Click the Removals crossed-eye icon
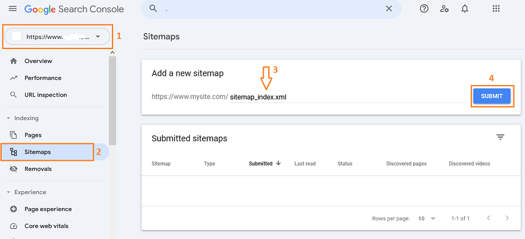The width and height of the screenshot is (525, 239). coord(13,169)
